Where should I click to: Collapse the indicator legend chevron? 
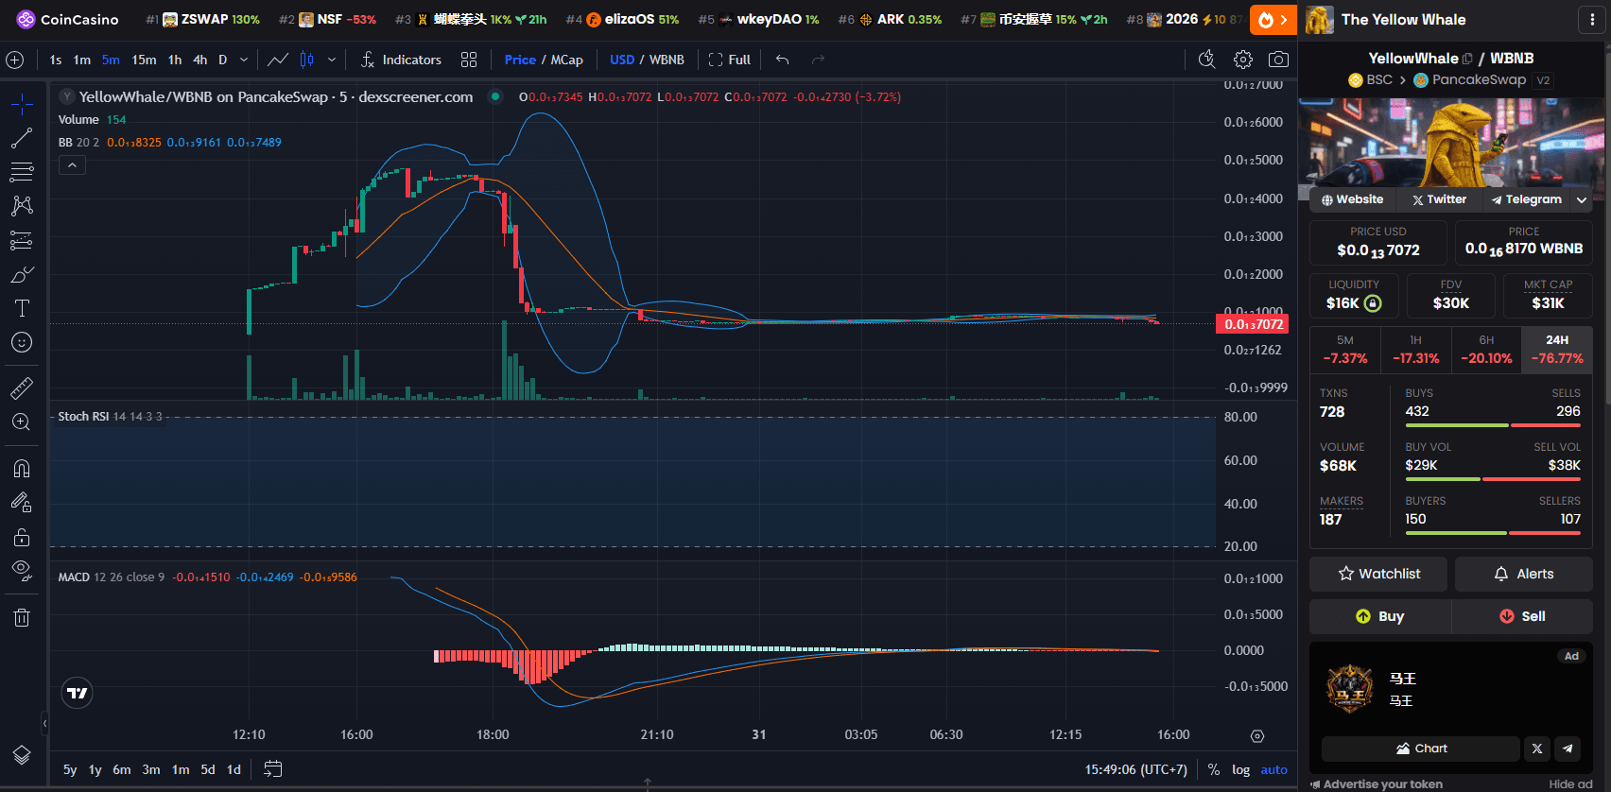[x=73, y=165]
